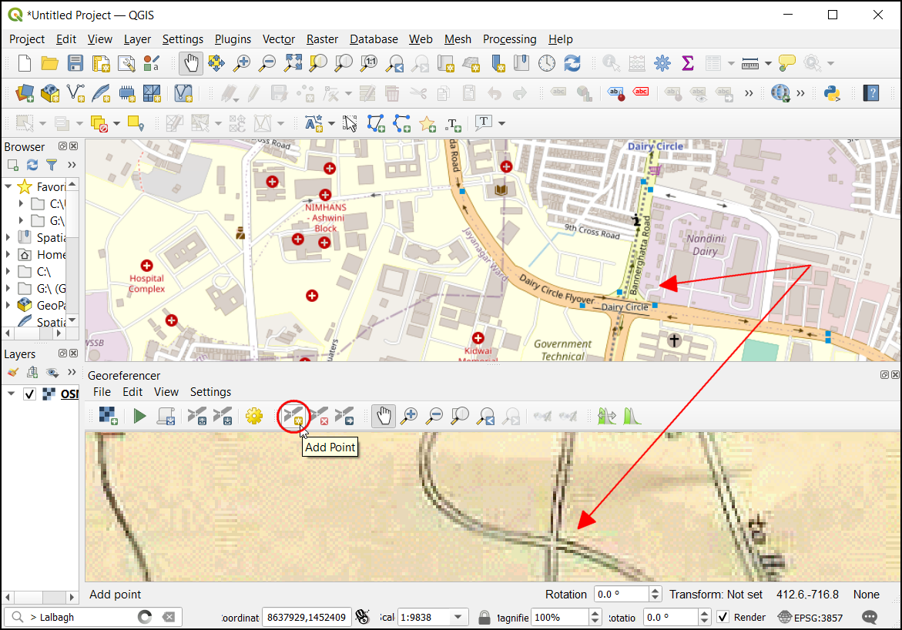Expand the GeoPackage browser node
Screen dimensions: 902x630
pyautogui.click(x=8, y=305)
